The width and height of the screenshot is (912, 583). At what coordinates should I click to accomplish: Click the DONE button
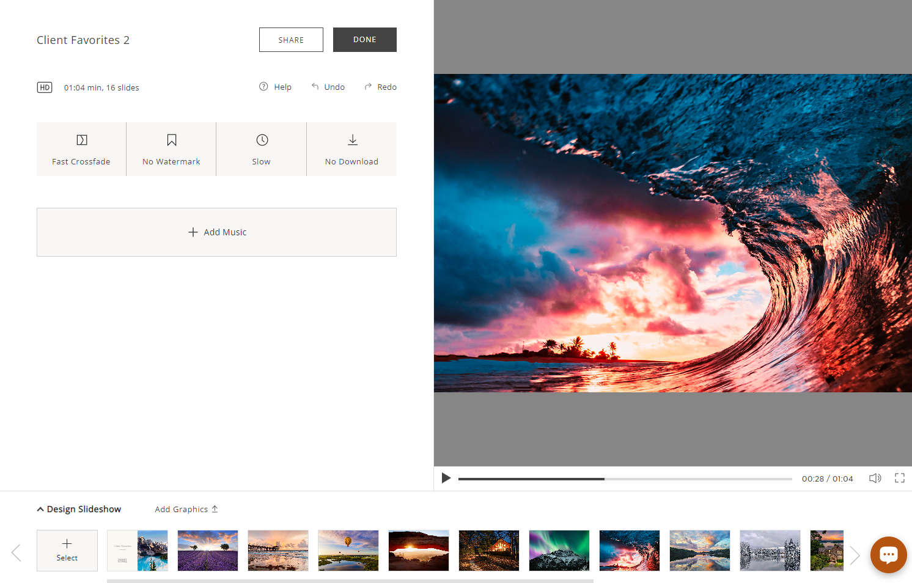pyautogui.click(x=365, y=40)
